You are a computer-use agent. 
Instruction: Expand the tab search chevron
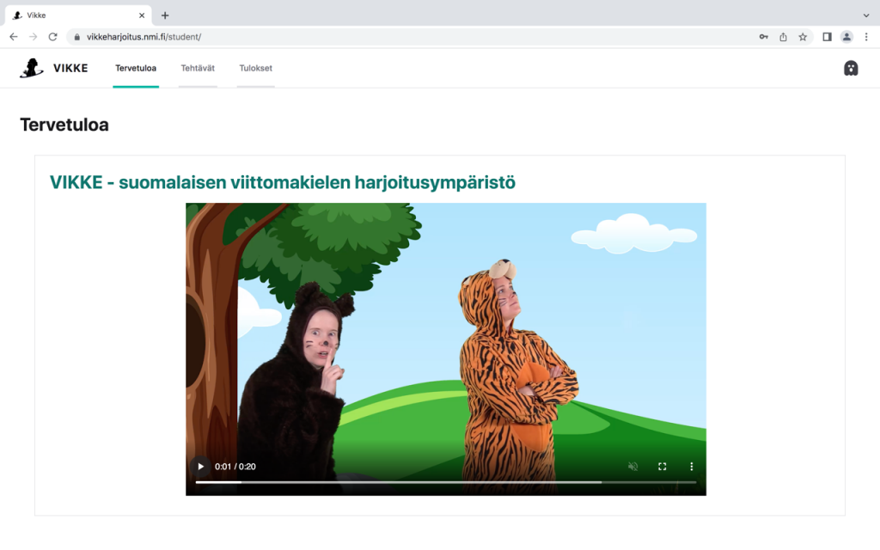[x=865, y=15]
